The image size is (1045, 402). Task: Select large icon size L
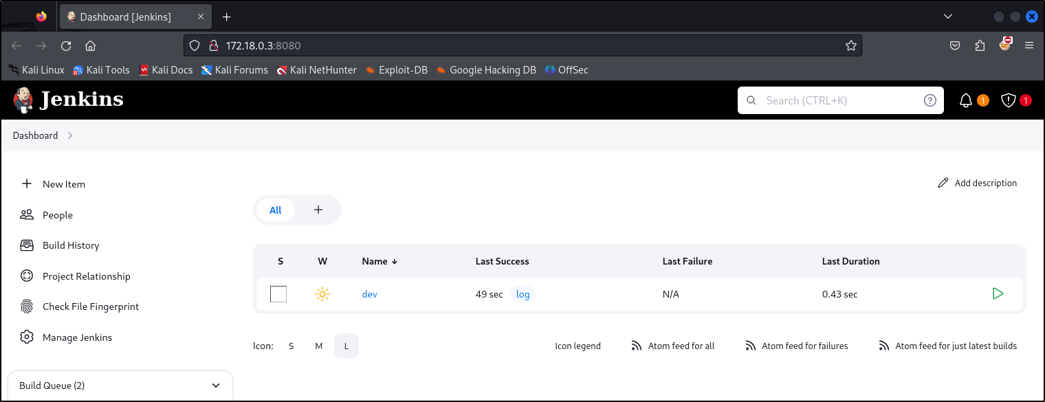pos(346,346)
